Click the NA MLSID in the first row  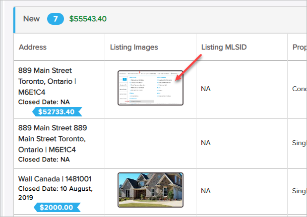click(206, 89)
